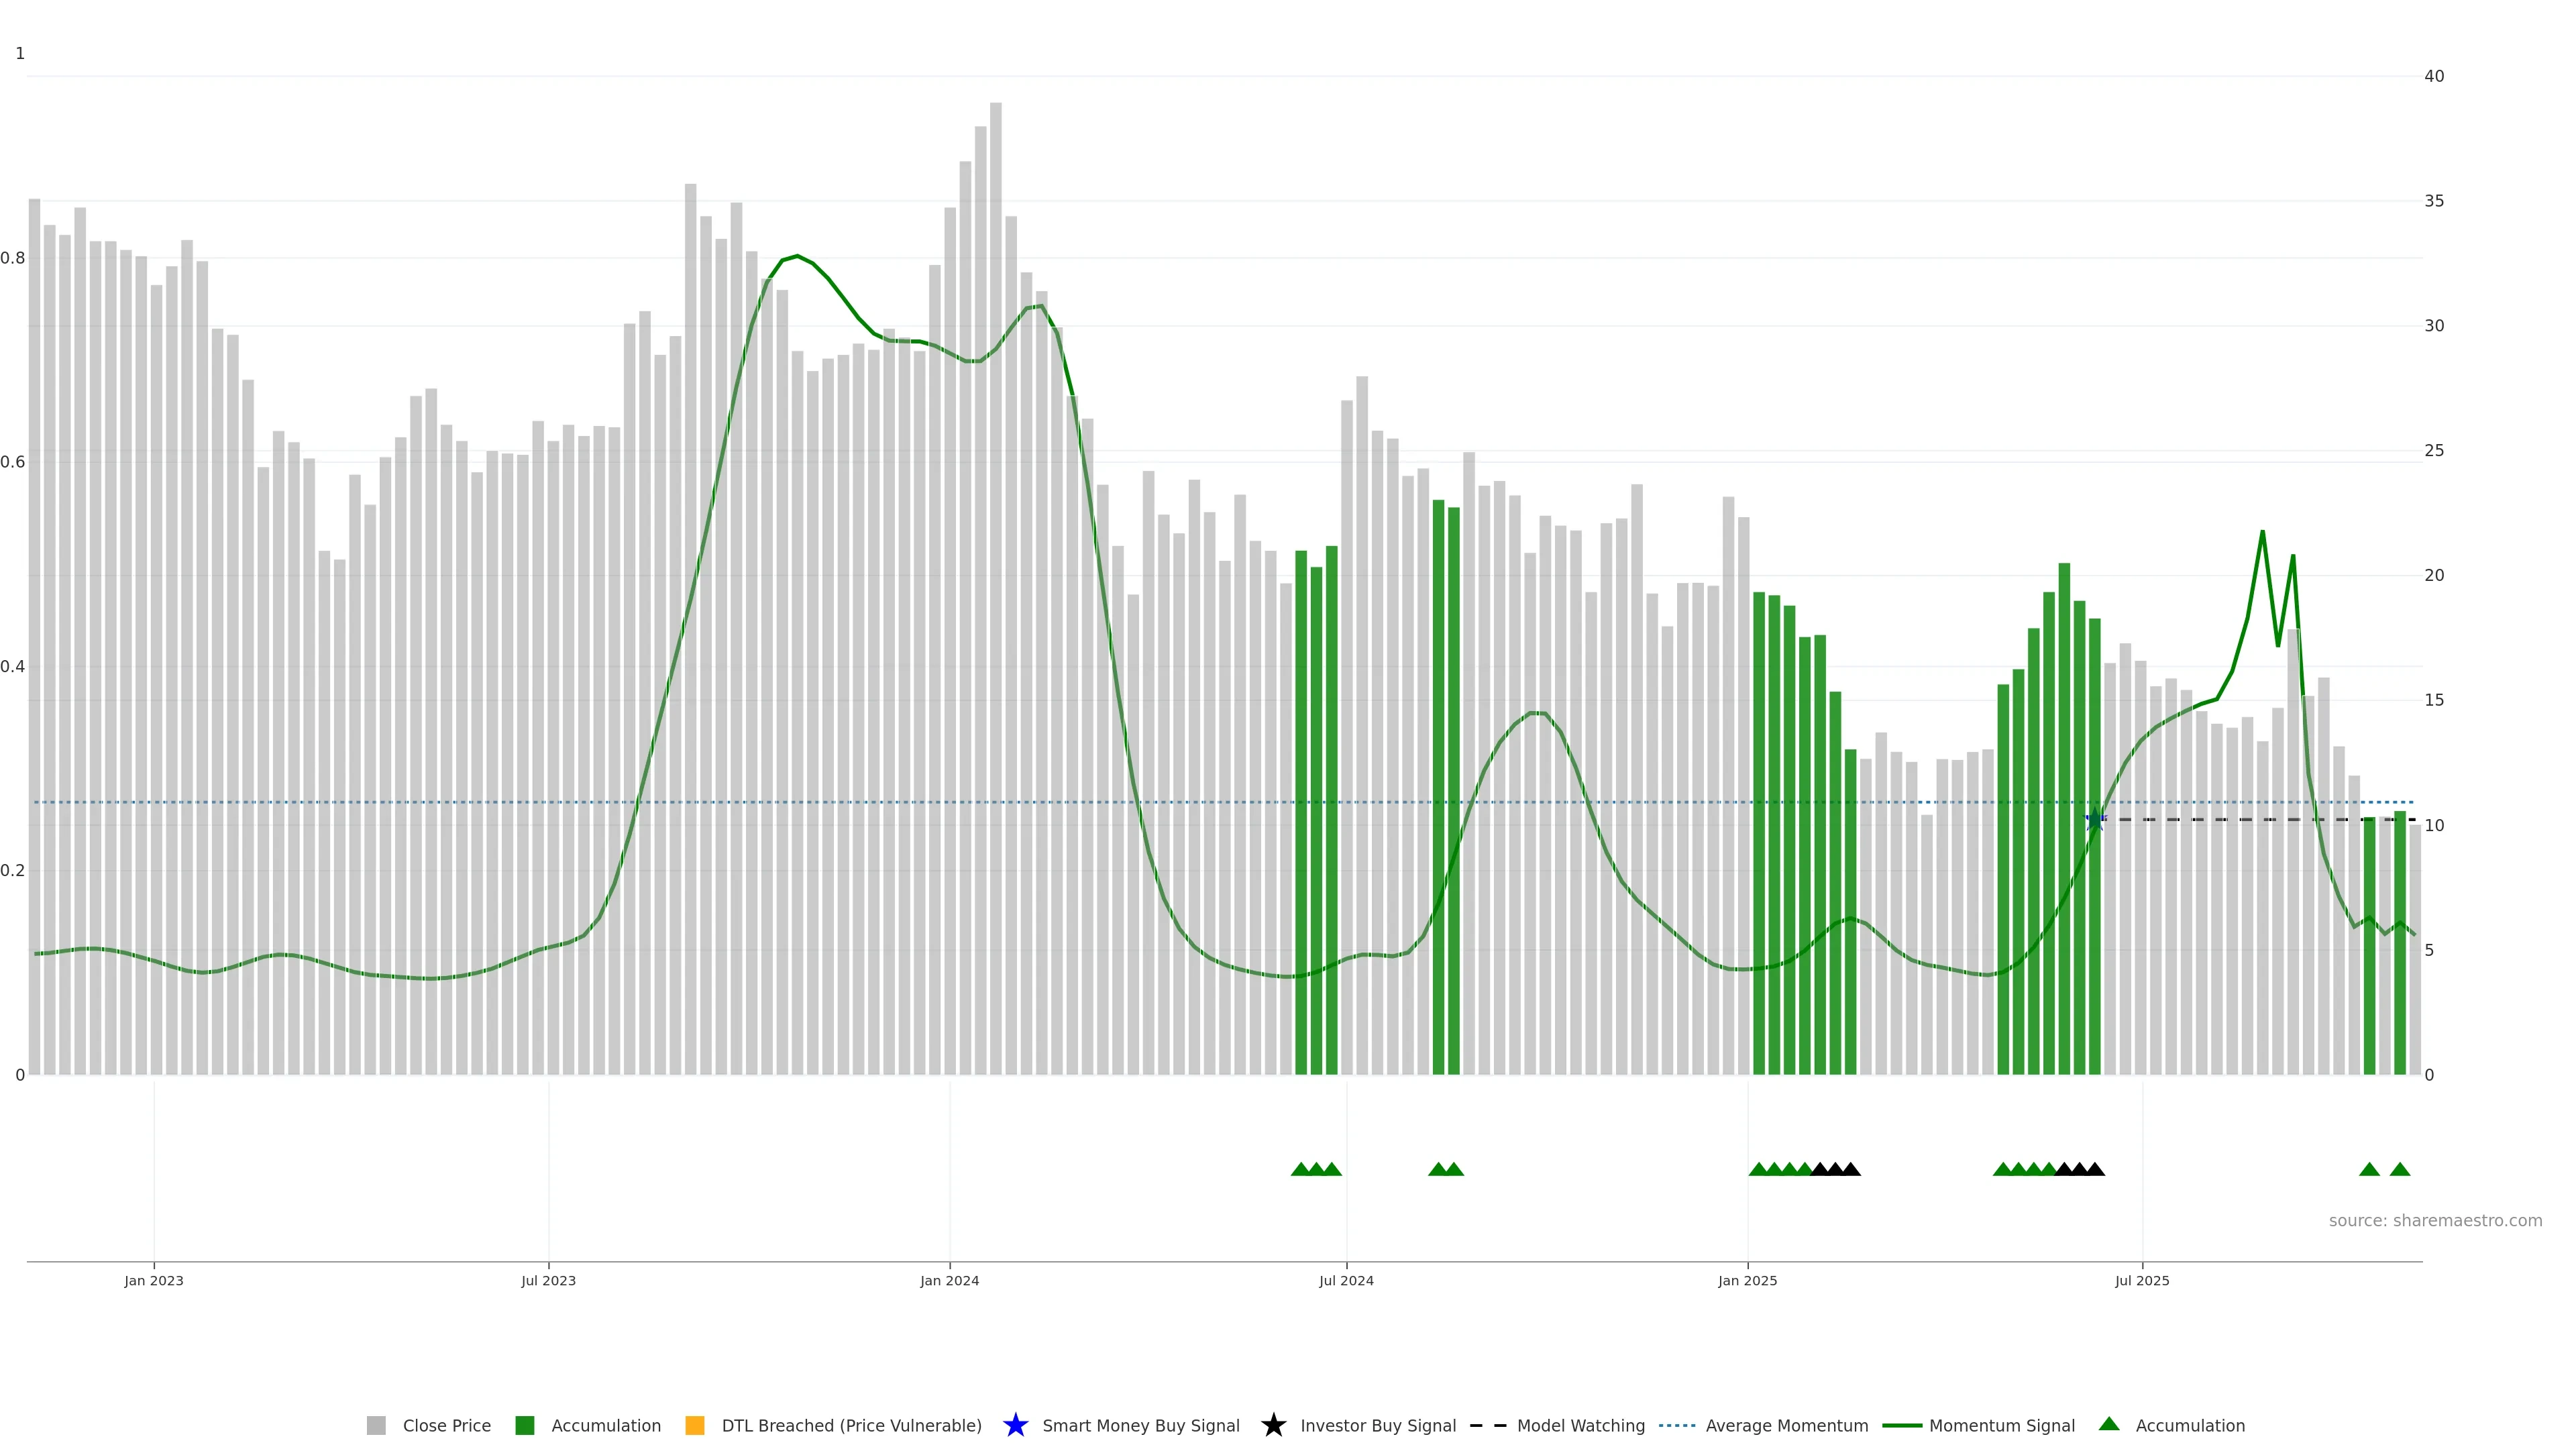Click the Jul 2025 axis label
This screenshot has width=2576, height=1449.
pyautogui.click(x=2142, y=1281)
